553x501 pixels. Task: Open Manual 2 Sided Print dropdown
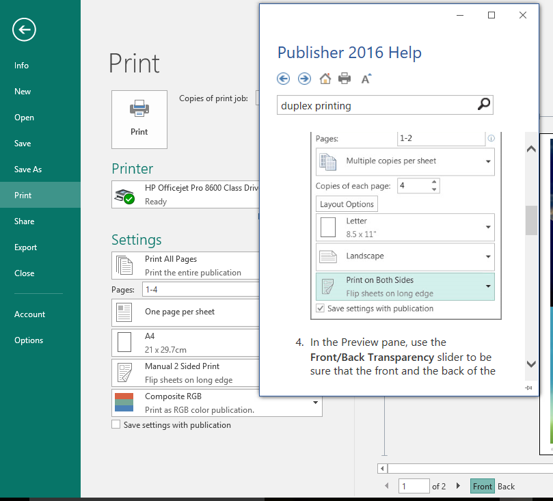[x=185, y=373]
